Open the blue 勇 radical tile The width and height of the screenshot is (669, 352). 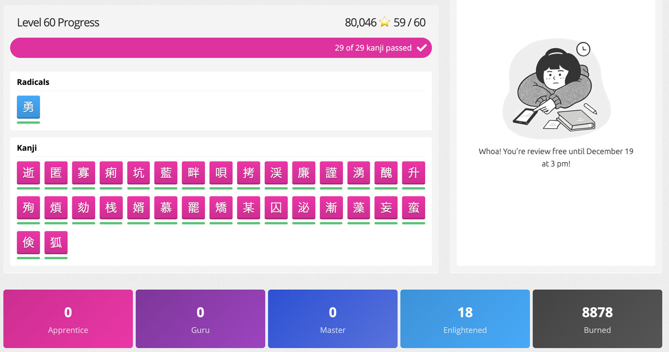[x=28, y=107]
